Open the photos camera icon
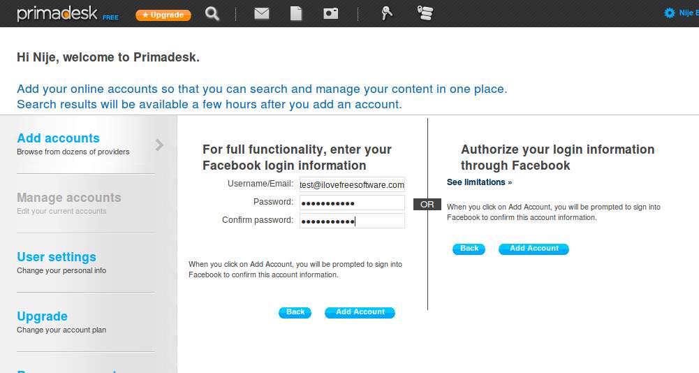The height and width of the screenshot is (373, 699). click(331, 13)
